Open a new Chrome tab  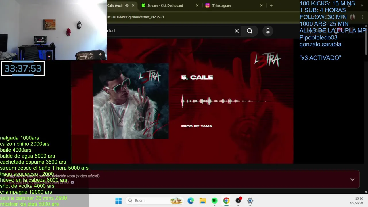271,5
